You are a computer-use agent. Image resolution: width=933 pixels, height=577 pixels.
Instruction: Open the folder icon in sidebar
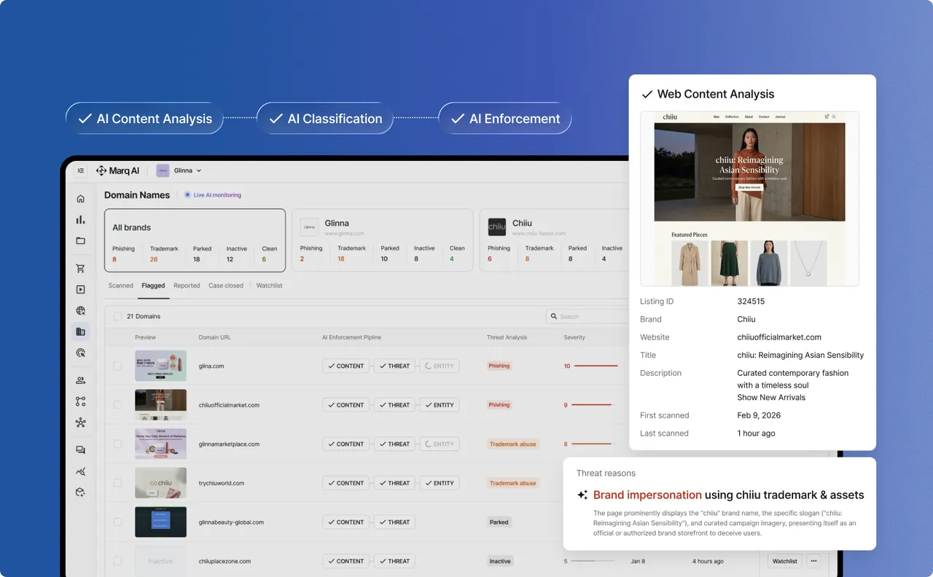tap(81, 240)
